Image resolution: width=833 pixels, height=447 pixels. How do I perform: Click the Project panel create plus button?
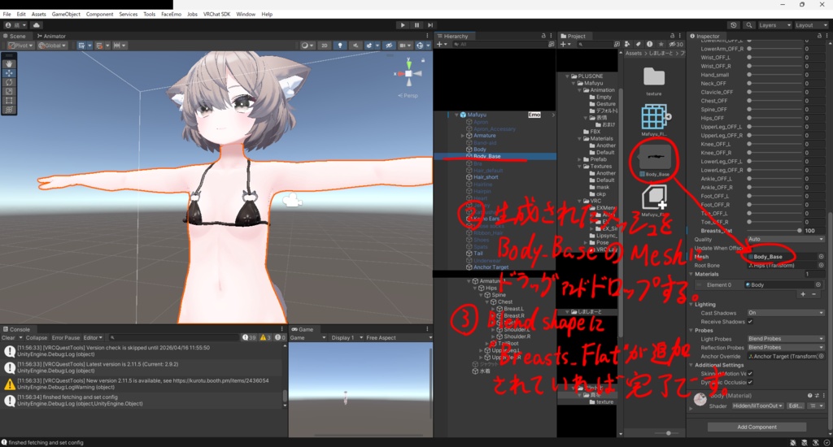pos(565,45)
